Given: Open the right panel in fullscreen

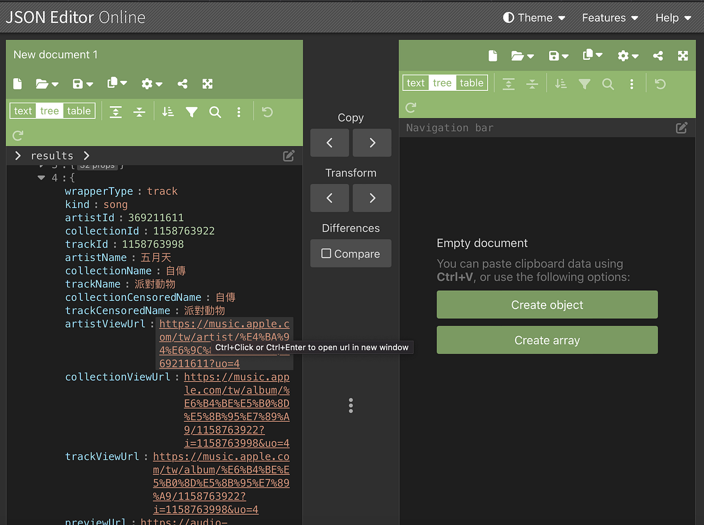Looking at the screenshot, I should [x=683, y=56].
